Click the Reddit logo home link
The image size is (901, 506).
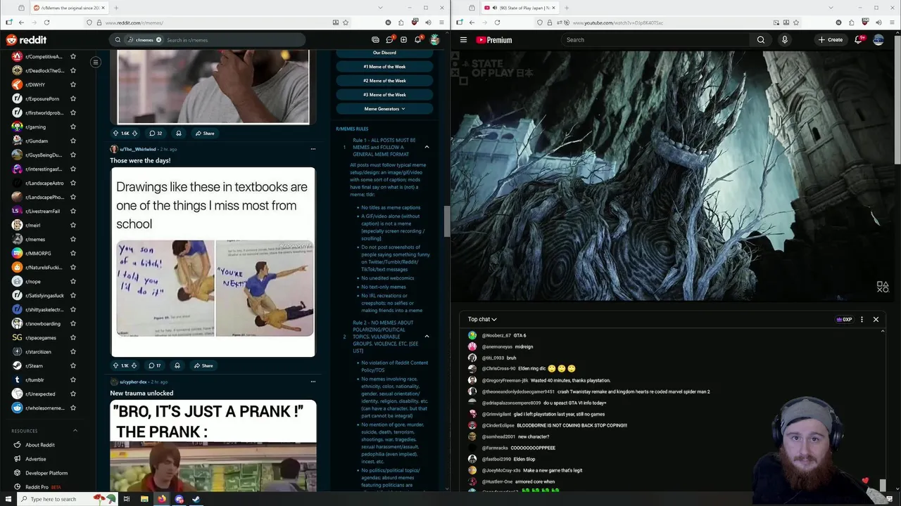click(x=27, y=40)
